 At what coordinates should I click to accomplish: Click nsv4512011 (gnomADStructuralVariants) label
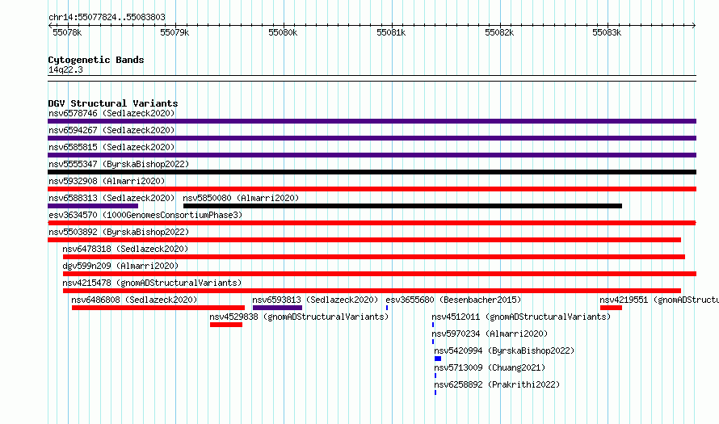coord(521,317)
